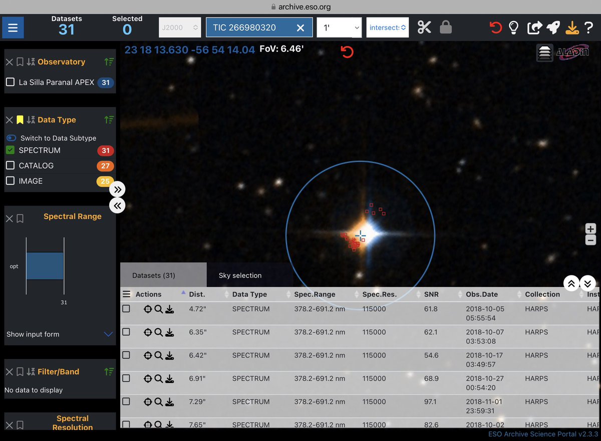The height and width of the screenshot is (441, 601).
Task: Select the 6.42" distance row checkbox
Action: click(x=126, y=355)
